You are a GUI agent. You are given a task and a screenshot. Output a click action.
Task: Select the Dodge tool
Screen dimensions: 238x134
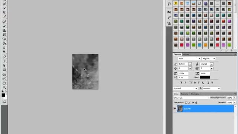[4, 52]
